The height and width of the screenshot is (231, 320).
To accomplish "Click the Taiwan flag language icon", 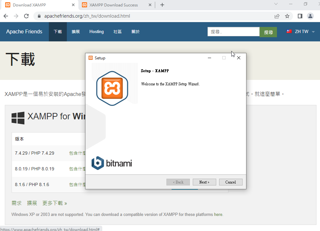I will click(x=289, y=31).
